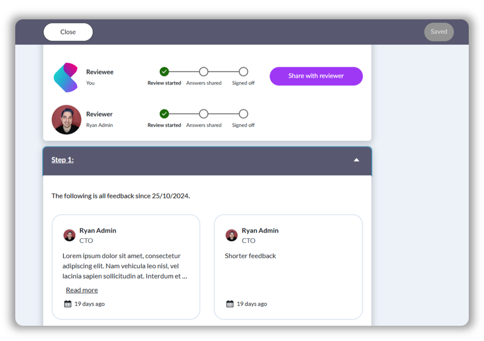Click the calendar icon on the Shorter feedback card

coord(230,304)
